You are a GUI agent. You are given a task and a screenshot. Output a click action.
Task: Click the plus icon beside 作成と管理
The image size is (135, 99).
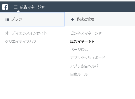coord(72,19)
